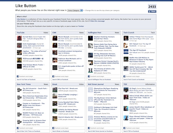The image size is (173, 133).
Task: Open Ostrich Attacks Kid Break.com link
Action: (x=71, y=117)
